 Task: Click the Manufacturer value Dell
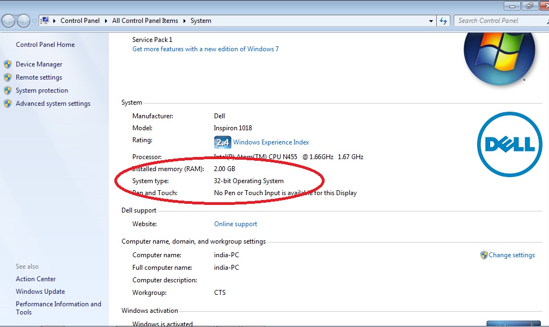219,116
